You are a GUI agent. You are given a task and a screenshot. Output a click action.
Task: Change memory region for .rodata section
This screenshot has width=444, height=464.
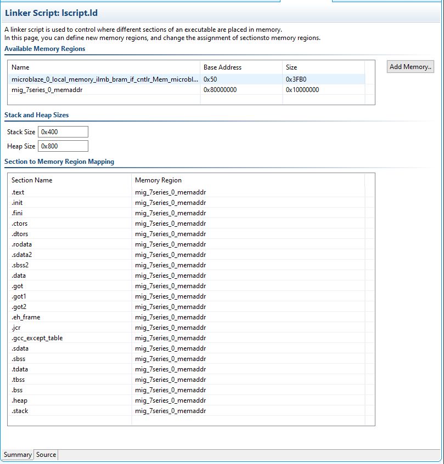click(171, 244)
